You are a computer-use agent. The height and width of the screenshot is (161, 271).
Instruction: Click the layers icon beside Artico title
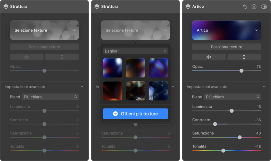[x=188, y=6]
